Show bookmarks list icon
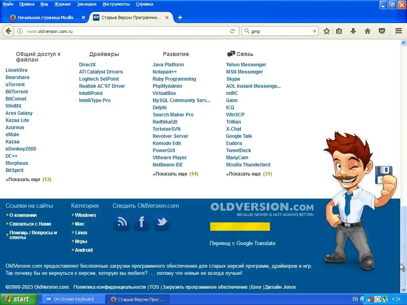The width and height of the screenshot is (407, 305). pos(339,31)
